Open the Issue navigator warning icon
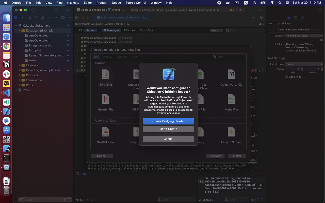This screenshot has width=325, height=203. (x=43, y=17)
